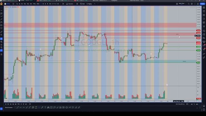
Task: Enter fullscreen mode
Action: tap(195, 4)
